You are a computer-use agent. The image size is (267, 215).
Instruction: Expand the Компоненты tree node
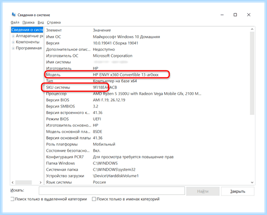13,42
